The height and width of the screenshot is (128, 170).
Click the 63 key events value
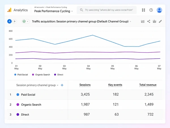pos(116,114)
